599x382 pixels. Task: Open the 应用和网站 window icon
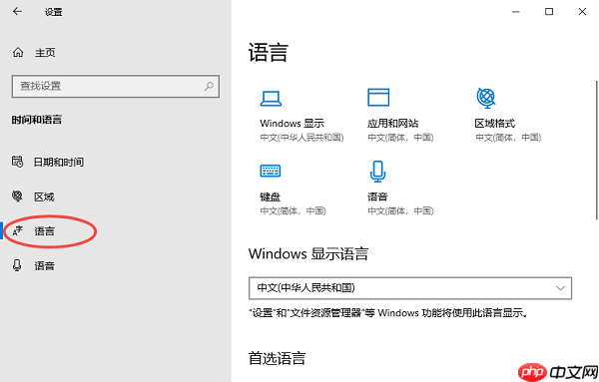pyautogui.click(x=378, y=98)
